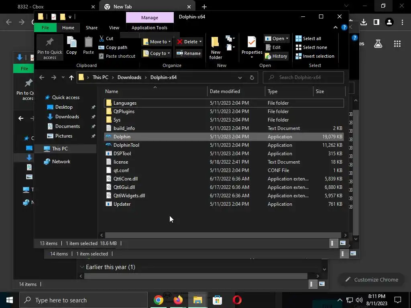
Task: Collapse the ribbon with the chevron
Action: [335, 28]
